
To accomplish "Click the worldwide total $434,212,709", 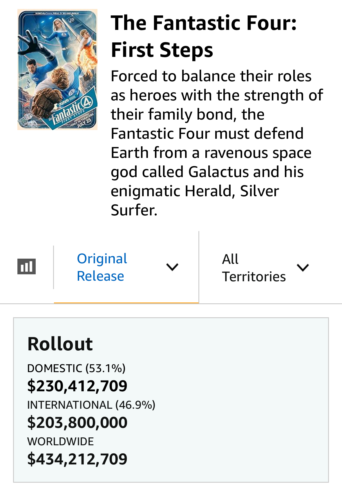I will click(77, 459).
